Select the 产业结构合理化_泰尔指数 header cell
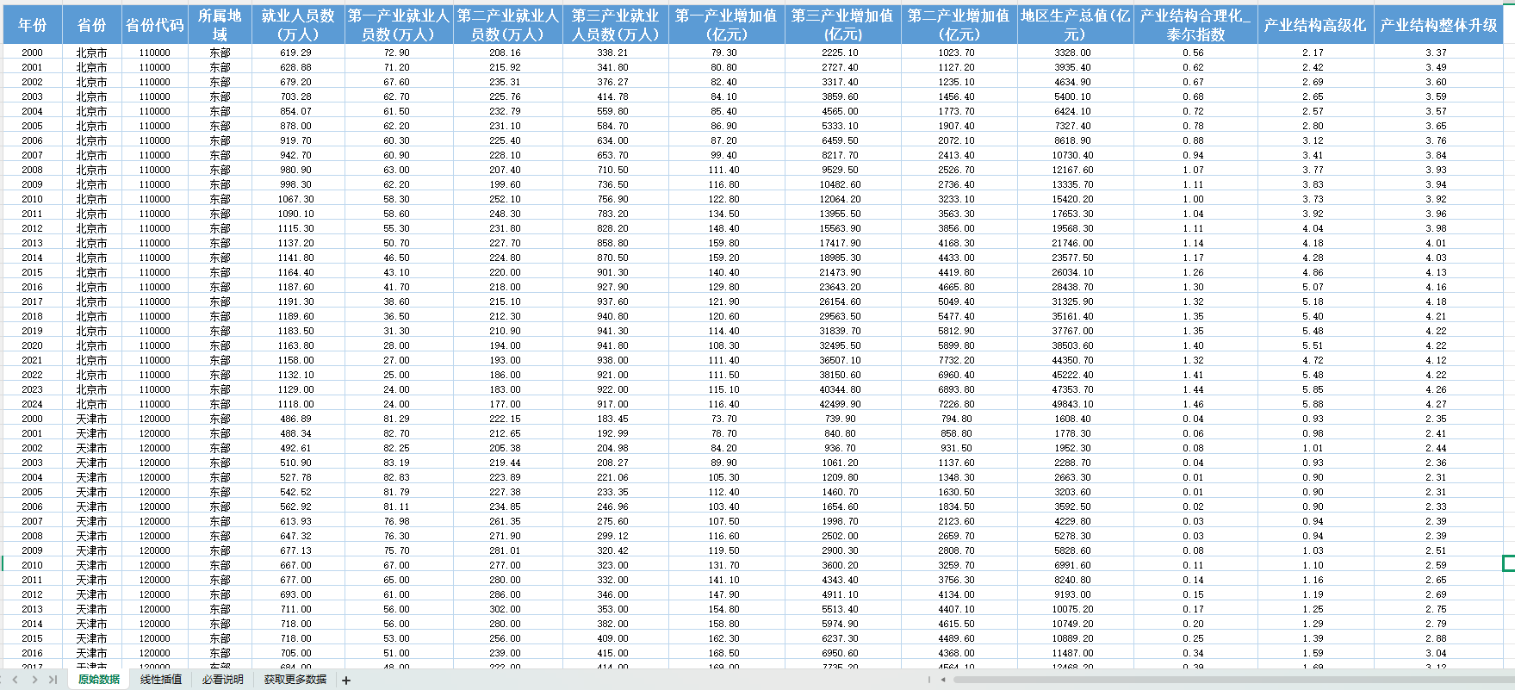This screenshot has height=690, width=1515. click(x=1195, y=25)
